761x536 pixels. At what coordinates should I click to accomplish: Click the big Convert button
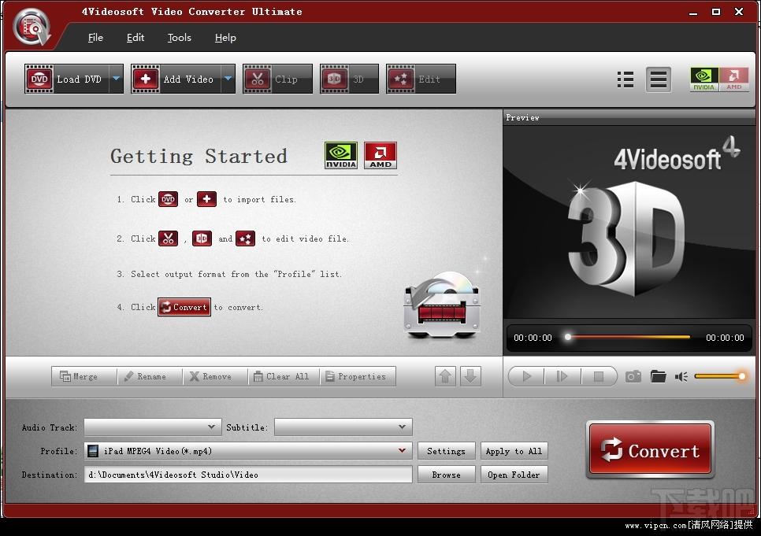point(650,451)
